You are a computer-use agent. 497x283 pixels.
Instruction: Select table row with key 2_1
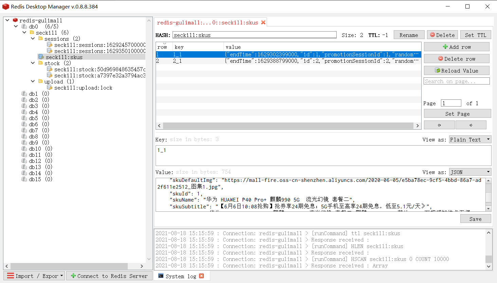(x=288, y=61)
